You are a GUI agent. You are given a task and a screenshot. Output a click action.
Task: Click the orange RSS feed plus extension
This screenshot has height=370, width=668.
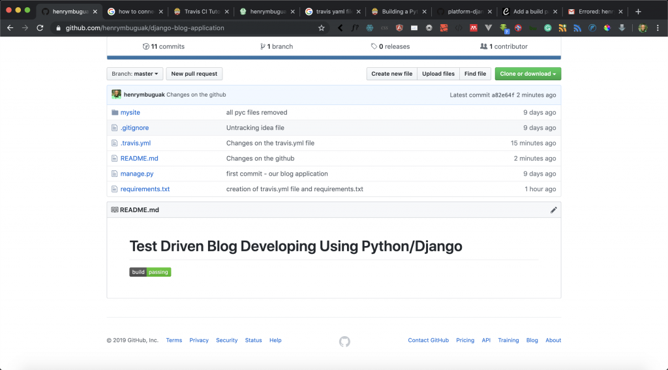(562, 27)
